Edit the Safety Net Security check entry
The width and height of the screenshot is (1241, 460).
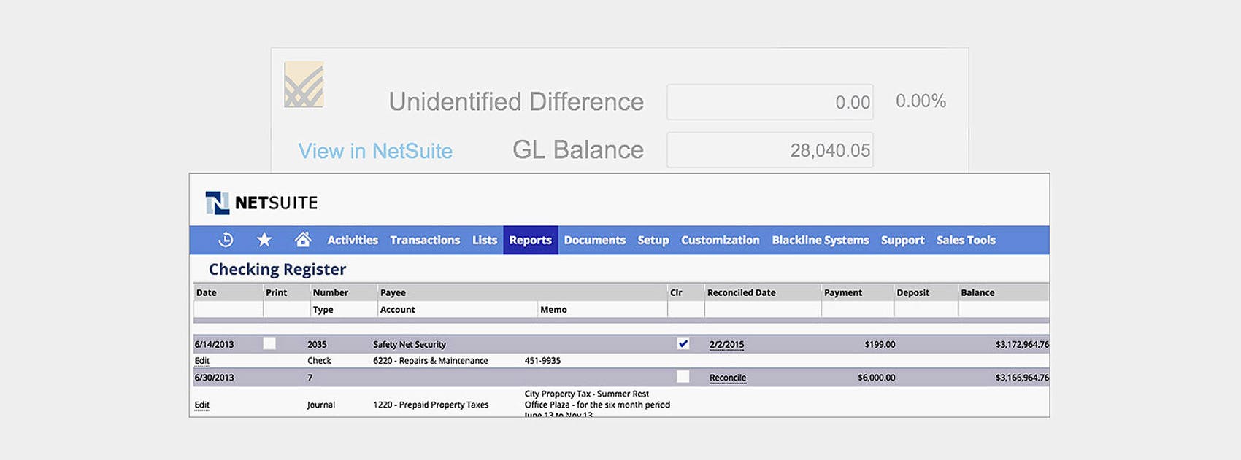tap(202, 361)
